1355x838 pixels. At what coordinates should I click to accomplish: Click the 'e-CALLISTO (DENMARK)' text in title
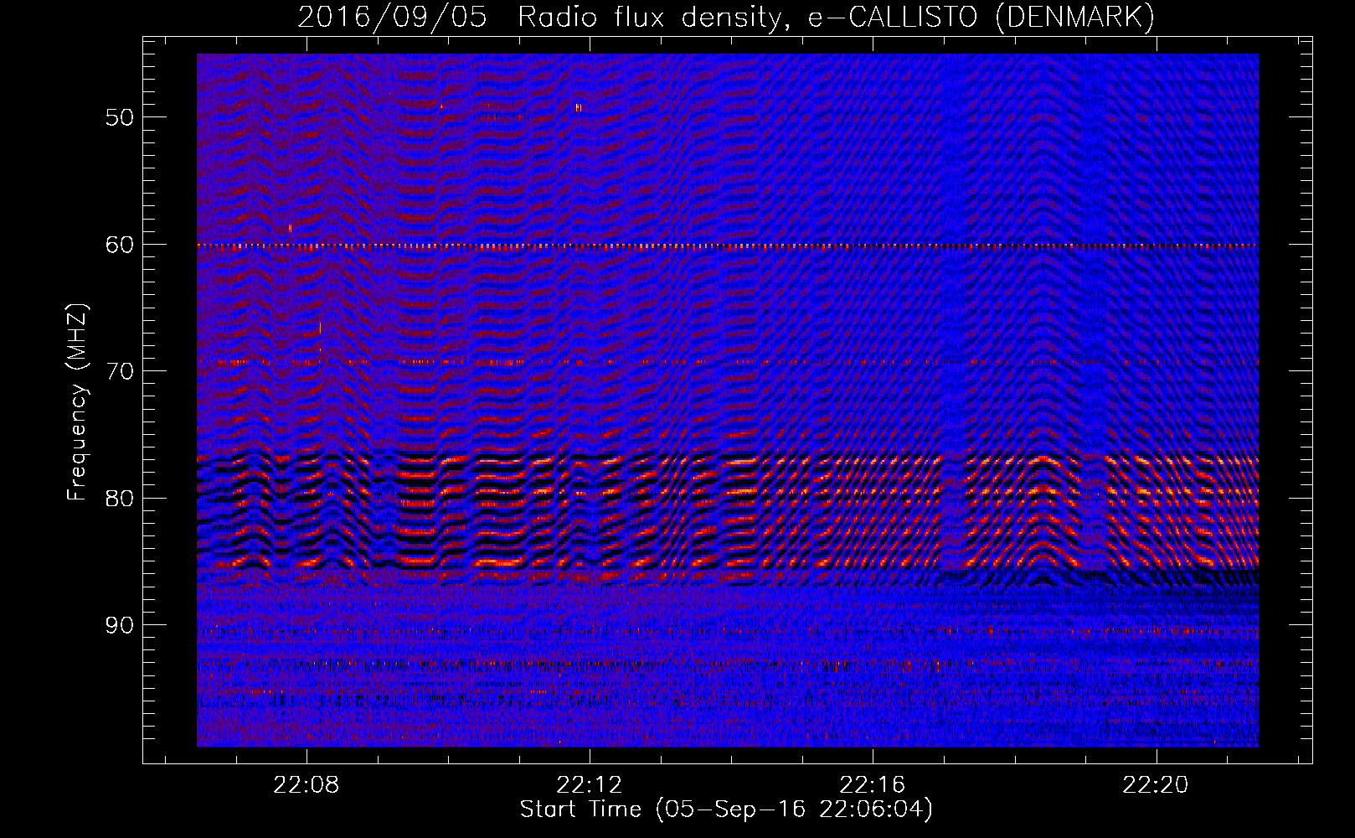(x=981, y=18)
